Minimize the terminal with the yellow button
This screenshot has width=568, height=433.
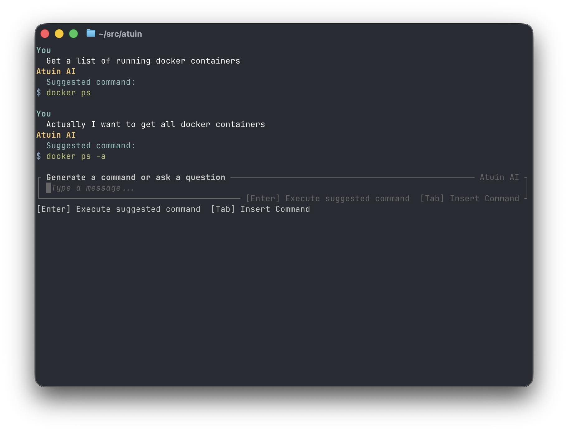tap(59, 34)
